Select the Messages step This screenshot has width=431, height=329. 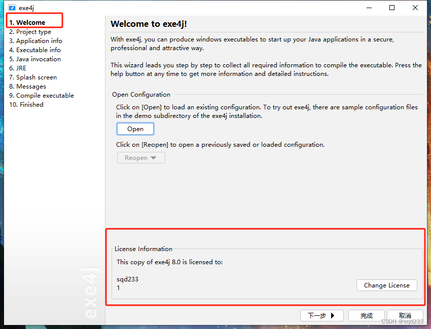pyautogui.click(x=27, y=87)
